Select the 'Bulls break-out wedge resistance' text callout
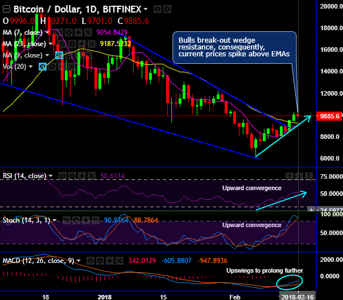This screenshot has height=300, width=343. [234, 47]
